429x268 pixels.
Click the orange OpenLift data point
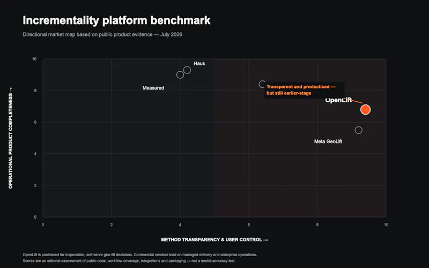coord(365,110)
